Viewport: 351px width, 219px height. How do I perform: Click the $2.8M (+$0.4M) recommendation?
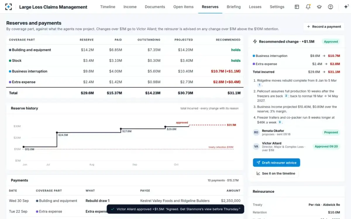(227, 82)
